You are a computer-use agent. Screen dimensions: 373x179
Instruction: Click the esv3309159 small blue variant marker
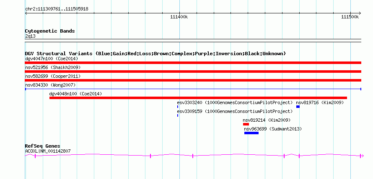click(178, 115)
